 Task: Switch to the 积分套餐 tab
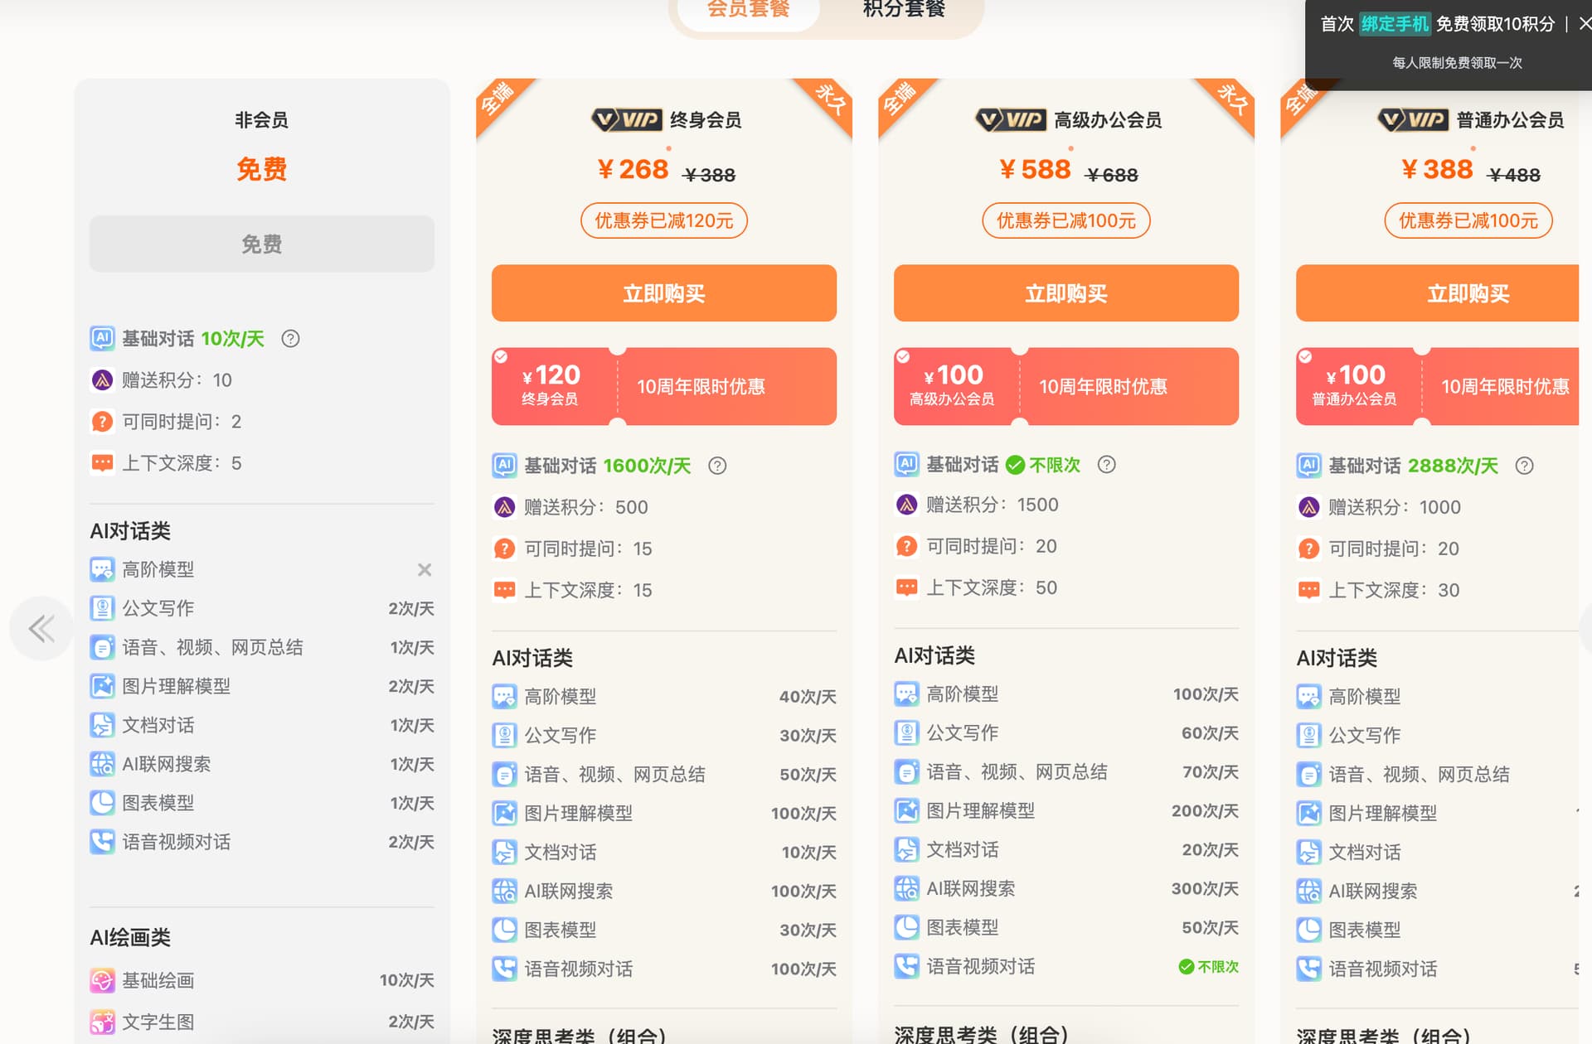904,10
